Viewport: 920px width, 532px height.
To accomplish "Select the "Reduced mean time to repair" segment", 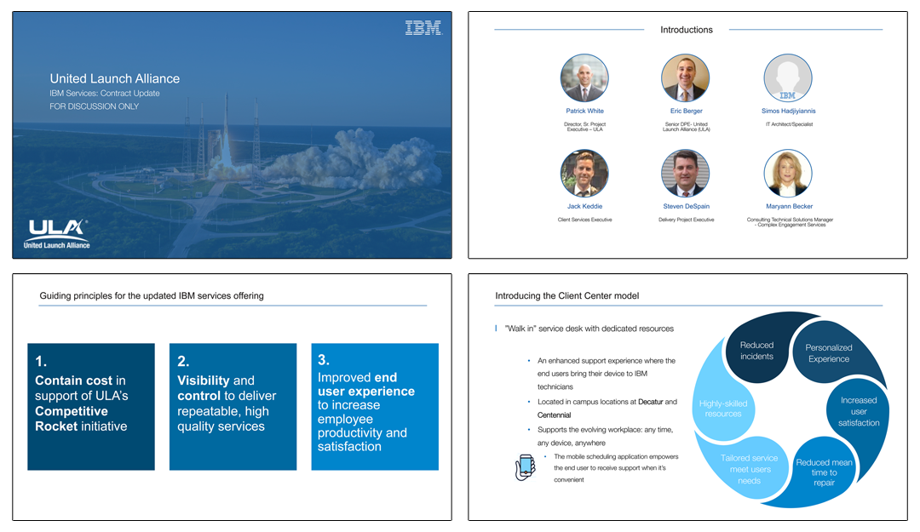I will [823, 473].
